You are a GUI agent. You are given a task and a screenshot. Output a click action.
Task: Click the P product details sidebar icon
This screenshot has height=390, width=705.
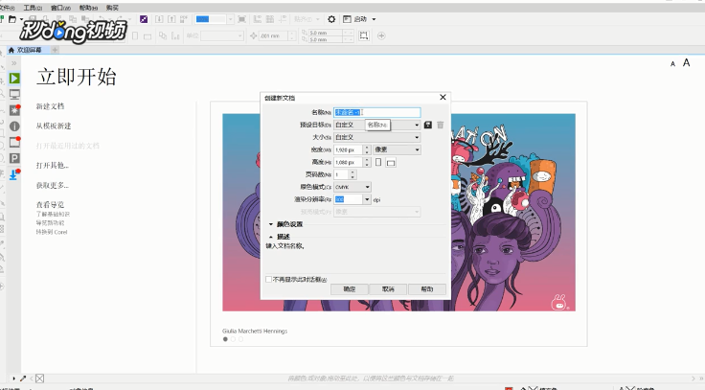pos(14,158)
